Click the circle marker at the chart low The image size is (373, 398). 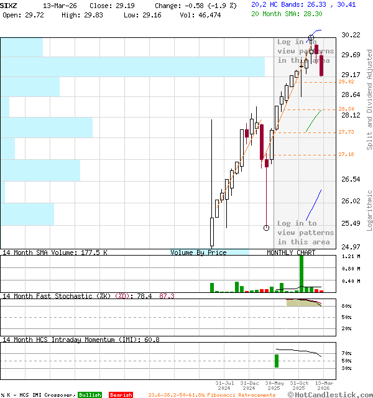pos(267,228)
